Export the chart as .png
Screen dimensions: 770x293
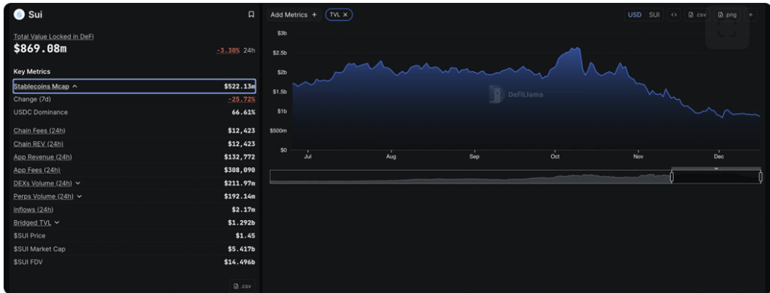tap(727, 15)
